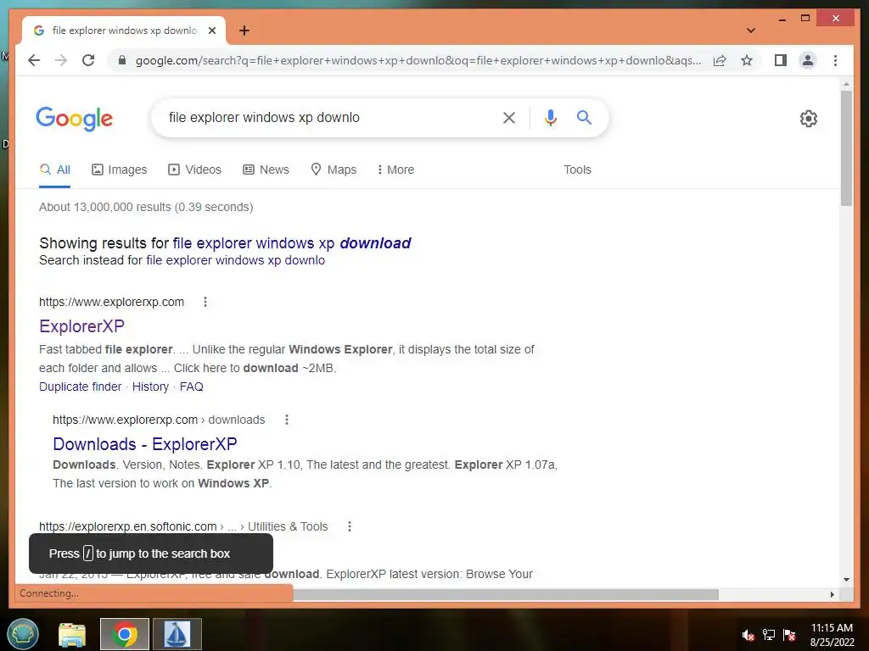Open the tab search chevron
The width and height of the screenshot is (869, 651).
point(750,31)
